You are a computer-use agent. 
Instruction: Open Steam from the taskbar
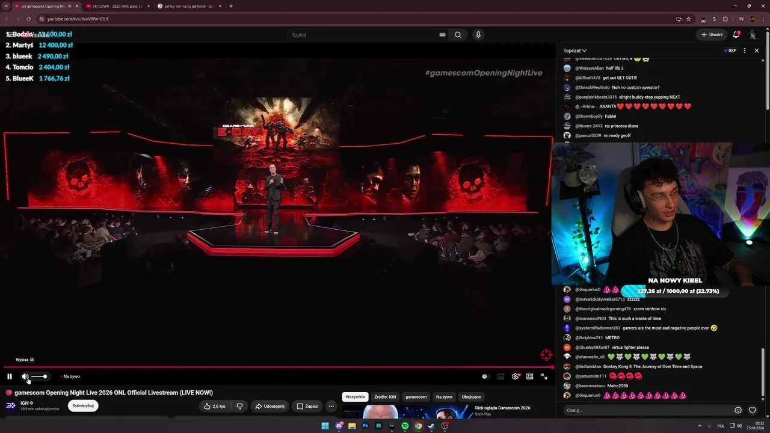click(431, 426)
